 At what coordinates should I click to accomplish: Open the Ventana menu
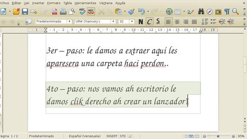click(x=106, y=3)
